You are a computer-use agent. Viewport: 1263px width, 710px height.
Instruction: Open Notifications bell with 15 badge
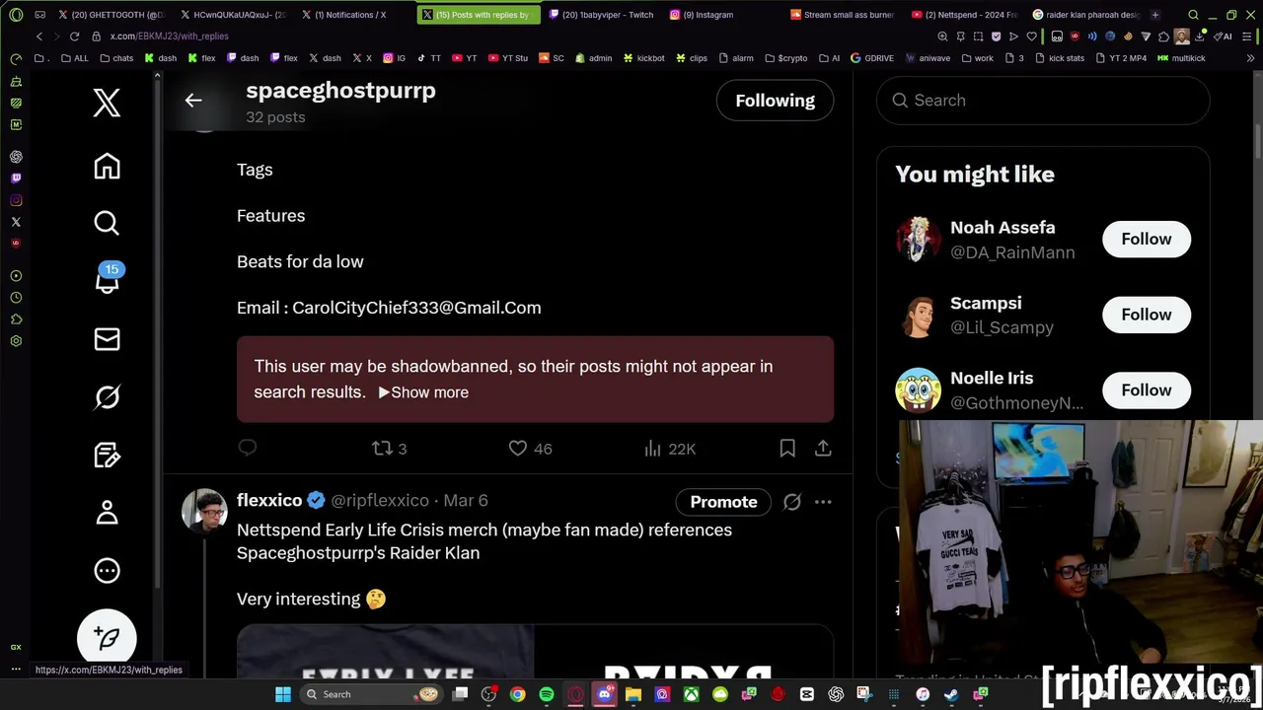click(x=108, y=280)
